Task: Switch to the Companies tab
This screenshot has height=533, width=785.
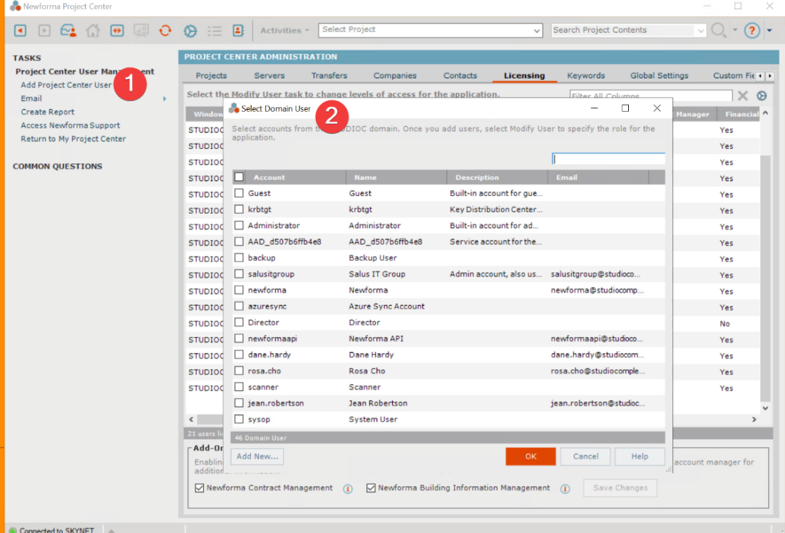Action: tap(395, 75)
